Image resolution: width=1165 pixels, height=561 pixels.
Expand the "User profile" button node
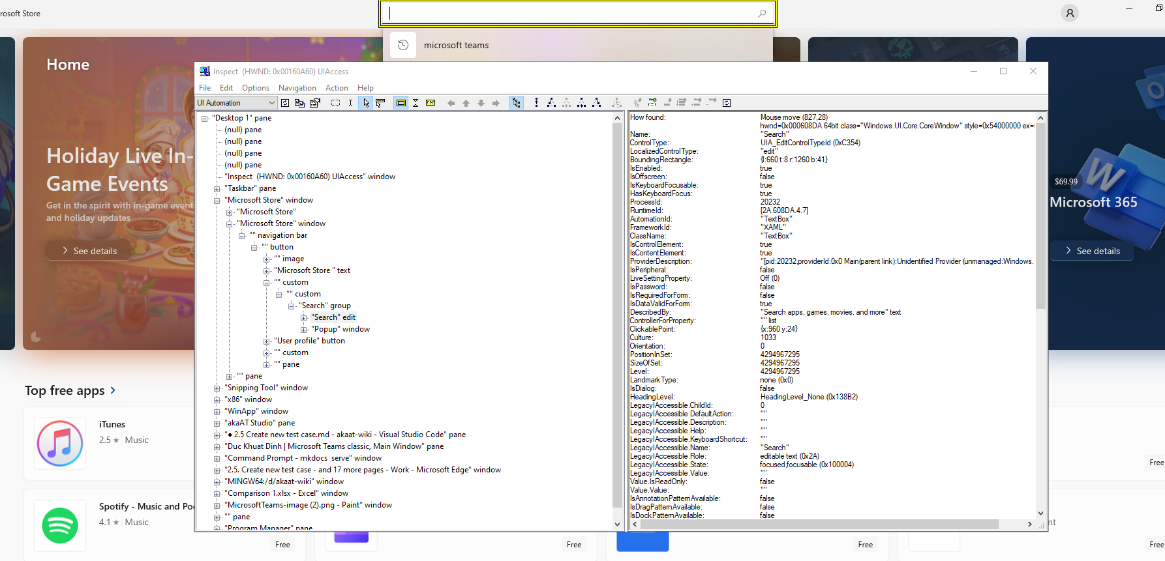pos(266,341)
